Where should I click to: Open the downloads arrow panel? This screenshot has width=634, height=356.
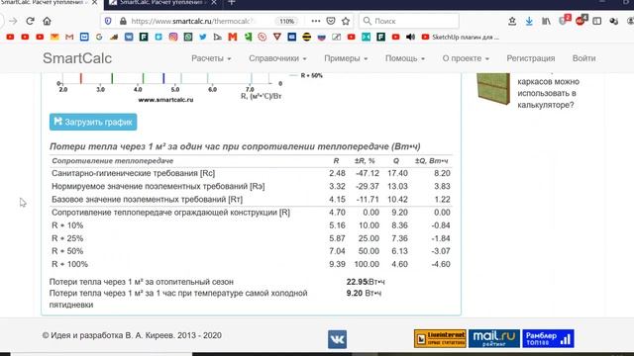(529, 21)
